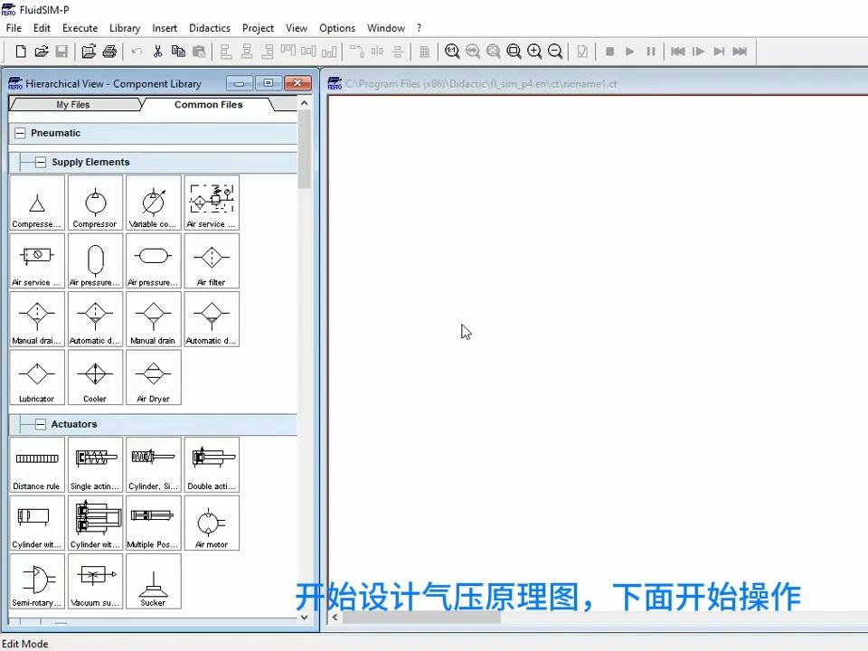Pause the running simulation
Image resolution: width=868 pixels, height=651 pixels.
pos(651,52)
